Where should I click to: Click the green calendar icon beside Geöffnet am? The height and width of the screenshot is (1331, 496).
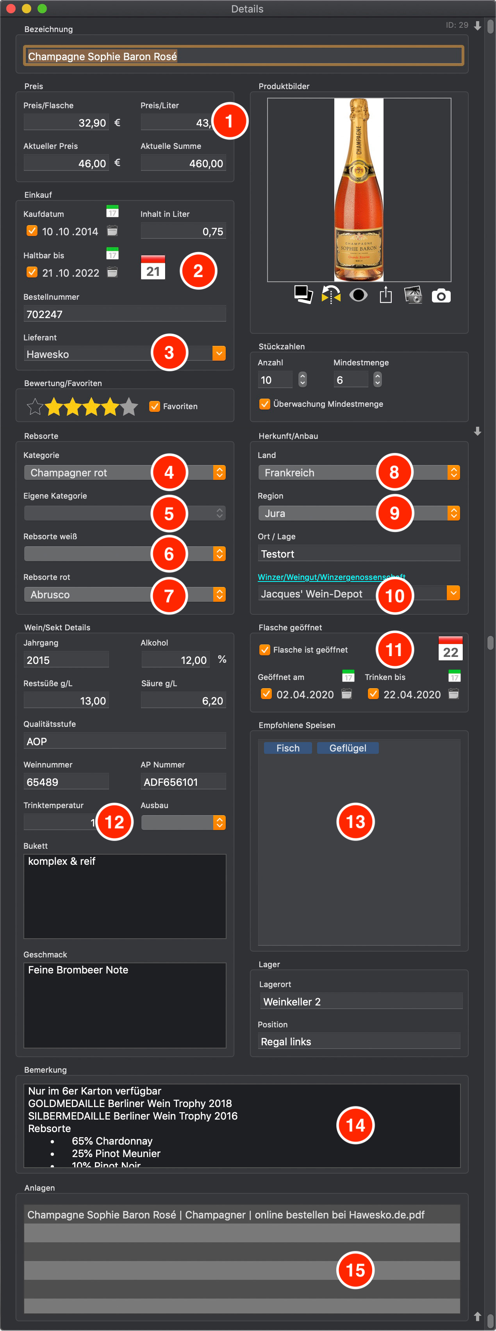(x=348, y=676)
